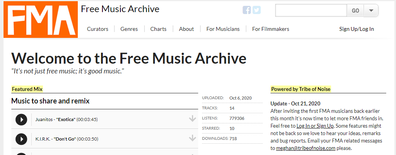Click Sign Up/Log In
The image size is (396, 155).
[357, 29]
